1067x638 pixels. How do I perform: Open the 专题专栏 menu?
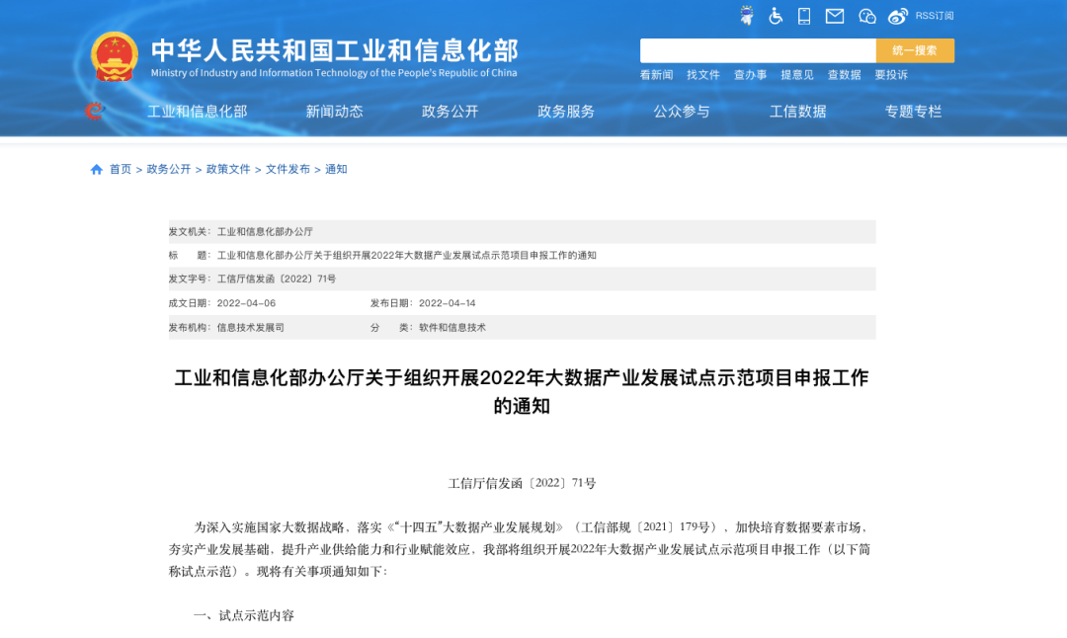coord(912,112)
